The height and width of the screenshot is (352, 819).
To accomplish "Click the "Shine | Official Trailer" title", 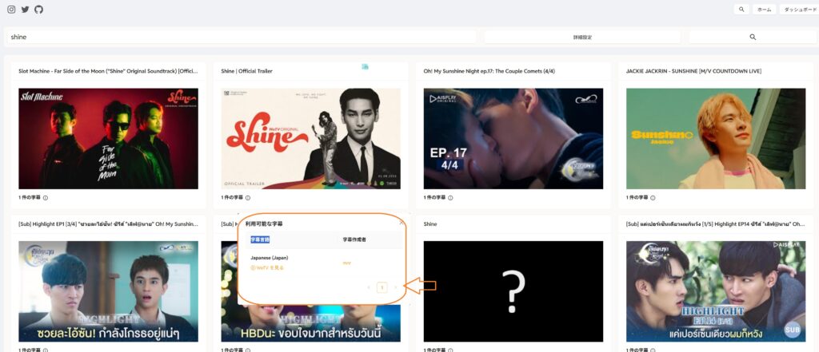I will point(246,71).
